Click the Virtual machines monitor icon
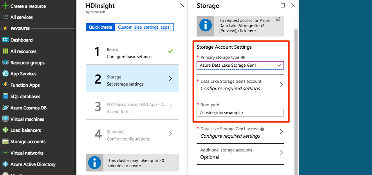 pos(5,119)
